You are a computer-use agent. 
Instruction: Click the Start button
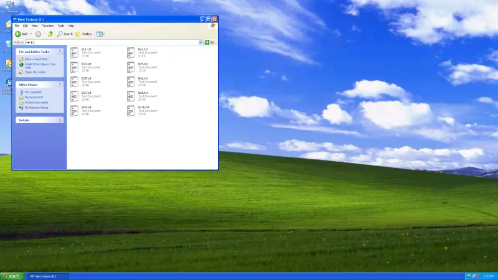(12, 276)
